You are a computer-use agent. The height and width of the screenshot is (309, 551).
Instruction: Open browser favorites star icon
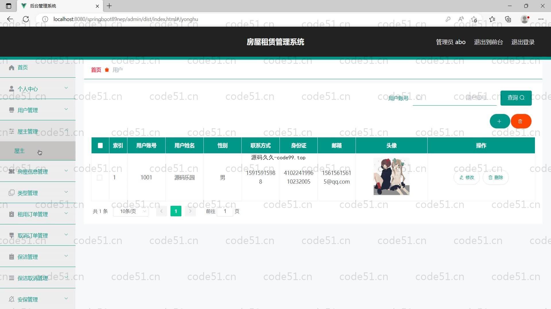(492, 19)
